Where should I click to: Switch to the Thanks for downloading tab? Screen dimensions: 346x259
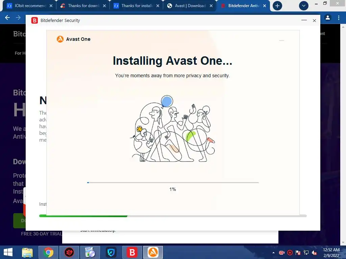pos(83,6)
